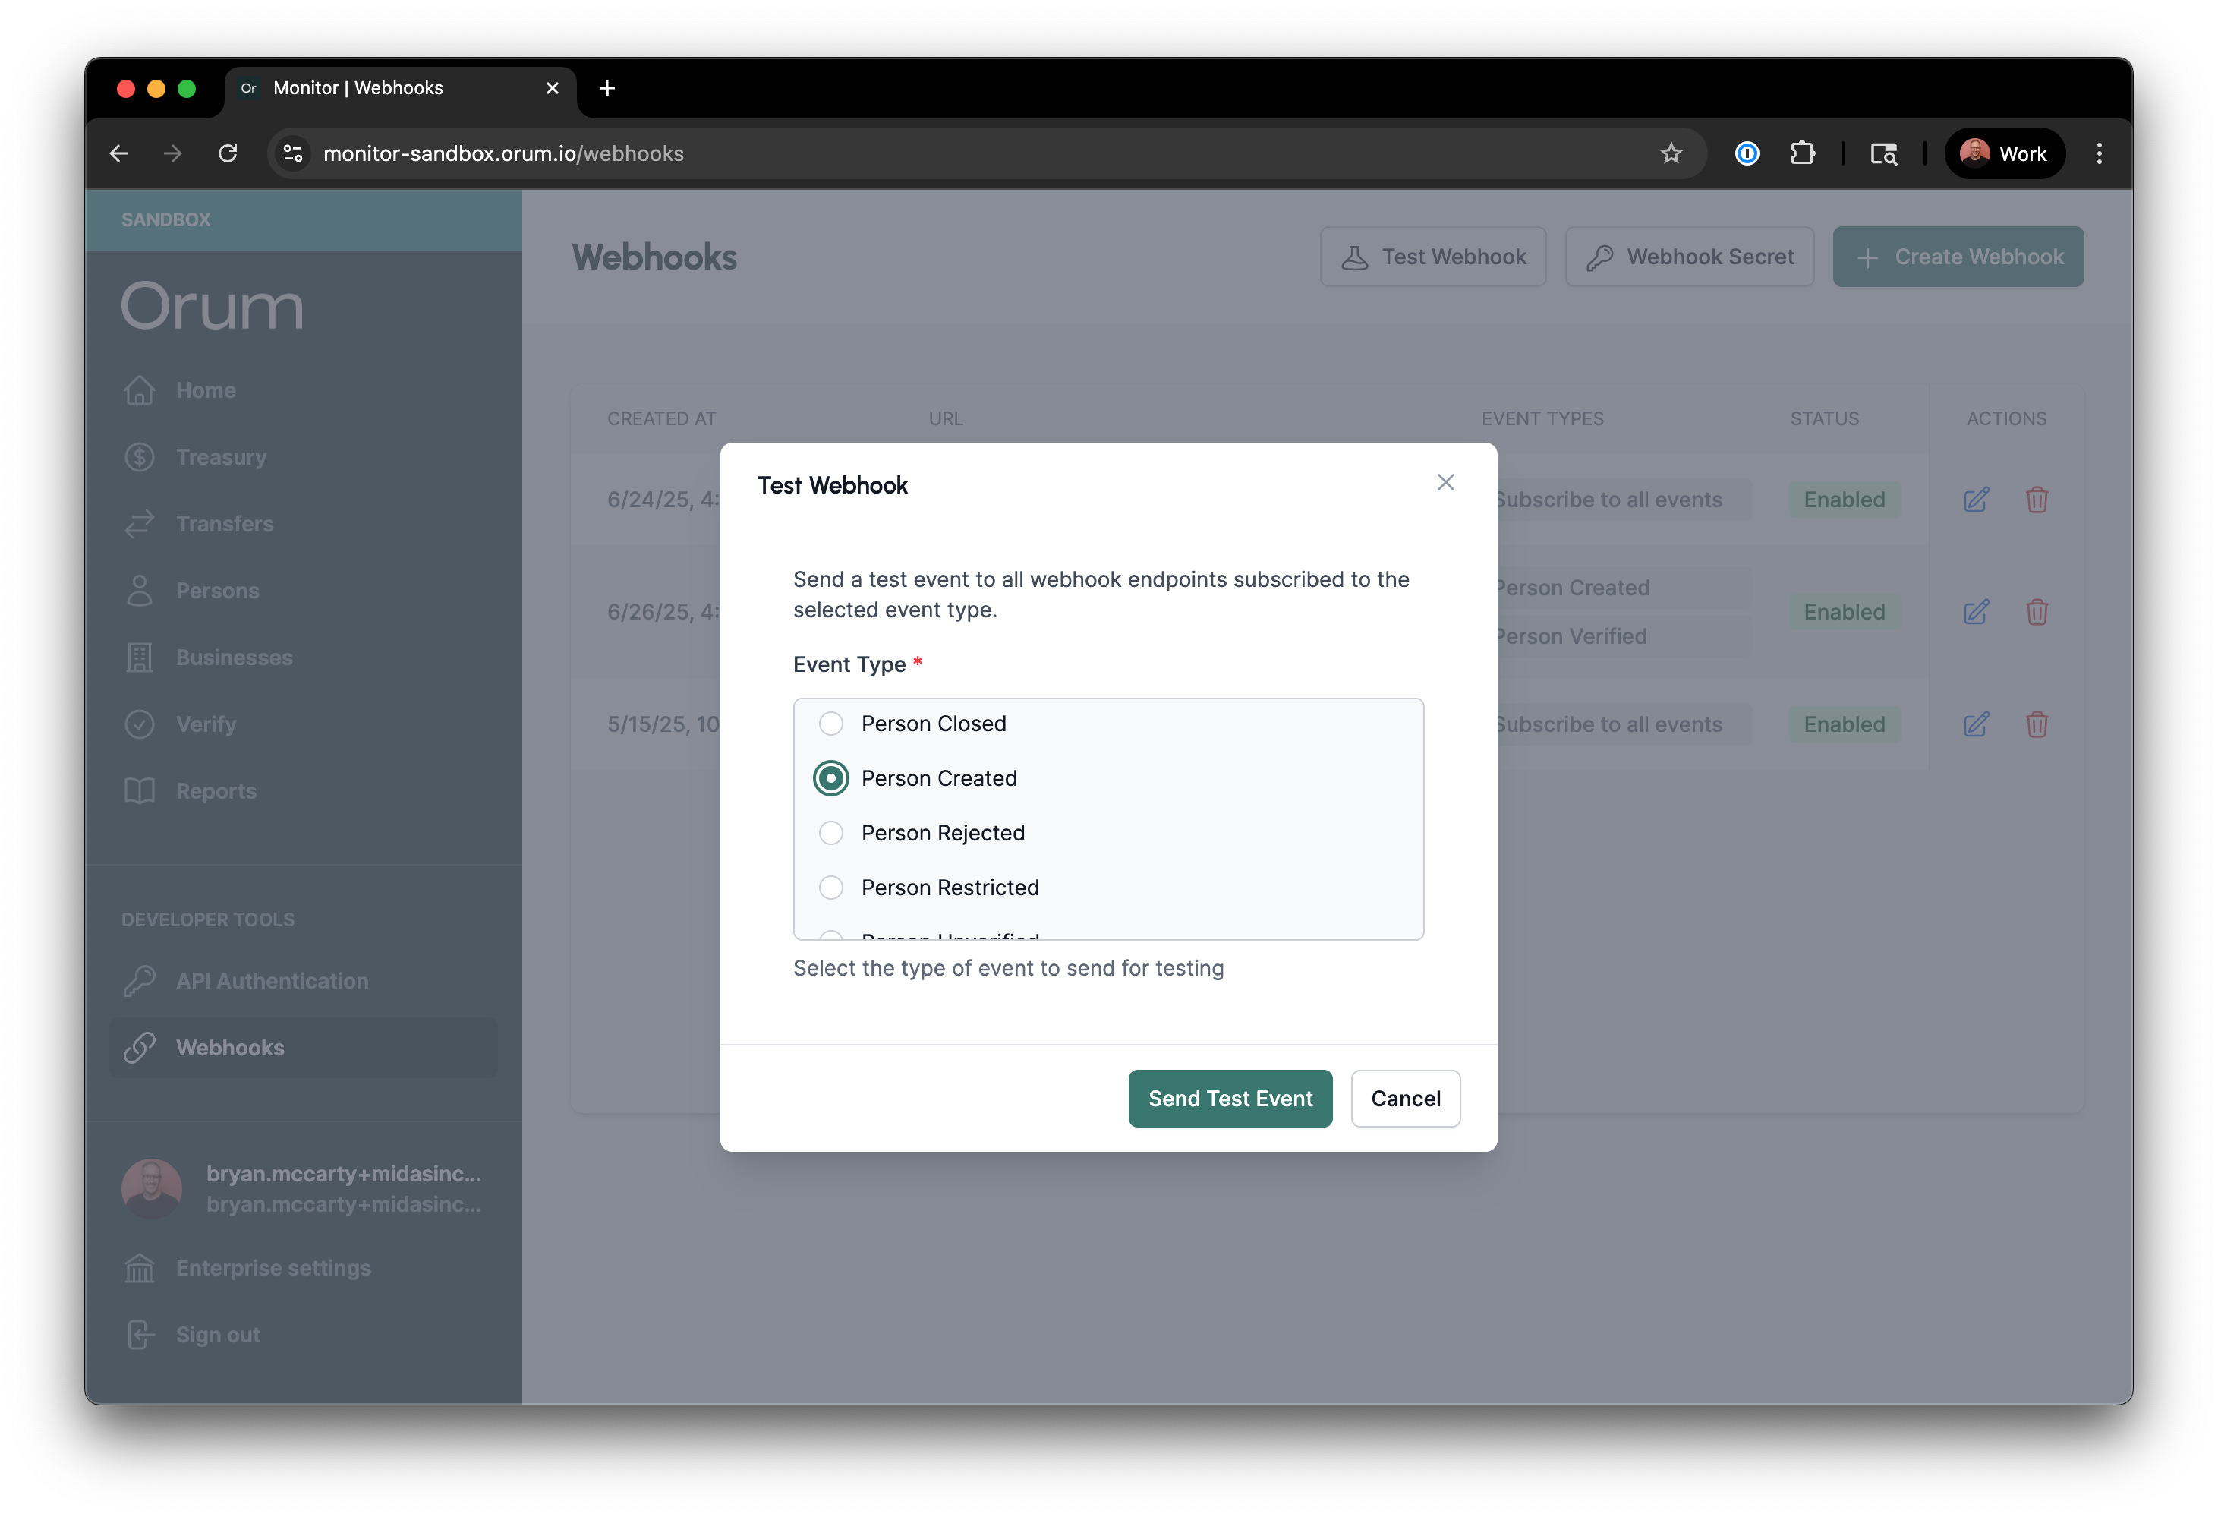View site information icon in address bar
The width and height of the screenshot is (2218, 1517).
tap(293, 153)
